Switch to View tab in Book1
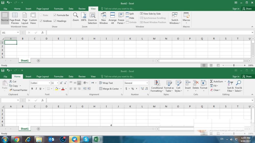255x143 pixels. [x=93, y=76]
